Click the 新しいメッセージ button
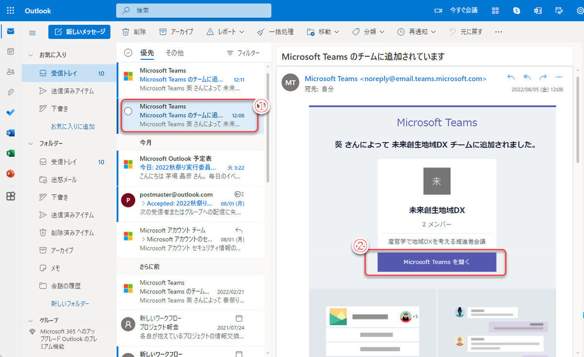Image resolution: width=584 pixels, height=357 pixels. click(79, 32)
